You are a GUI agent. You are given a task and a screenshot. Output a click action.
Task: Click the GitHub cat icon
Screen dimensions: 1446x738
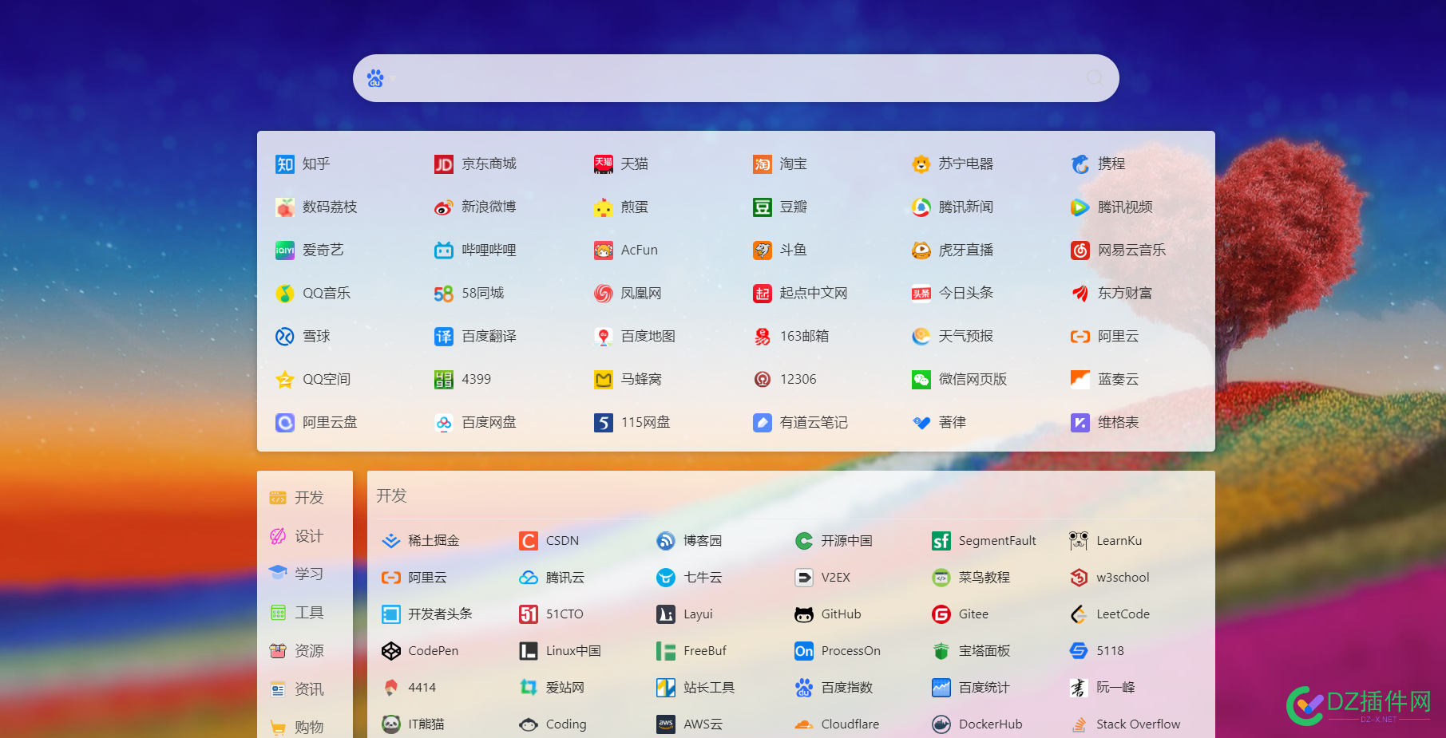click(x=804, y=614)
